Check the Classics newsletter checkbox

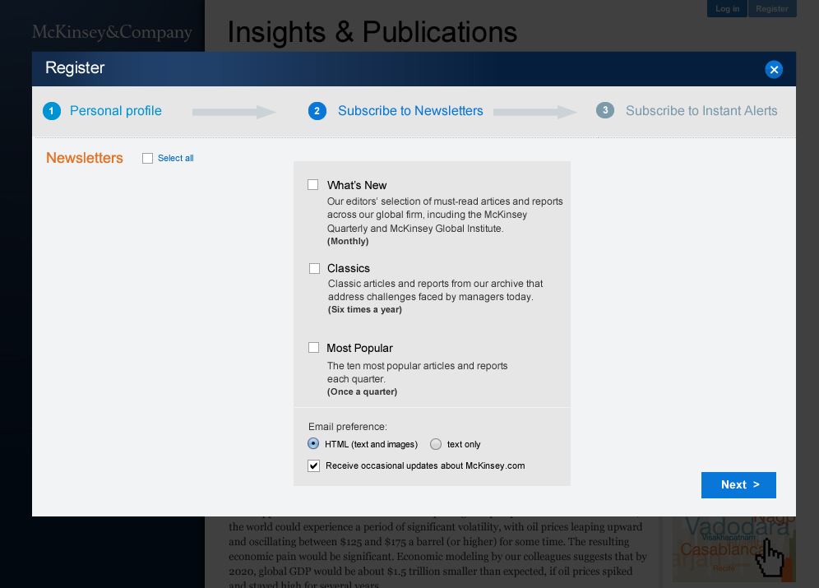[x=314, y=268]
